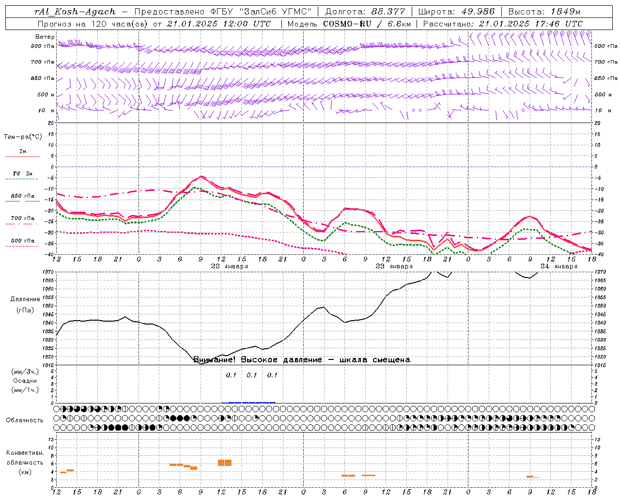
Task: Click the Ветер section label
Action: point(45,37)
